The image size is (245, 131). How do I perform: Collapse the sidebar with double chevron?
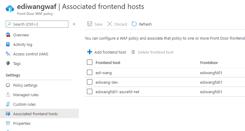point(74,24)
